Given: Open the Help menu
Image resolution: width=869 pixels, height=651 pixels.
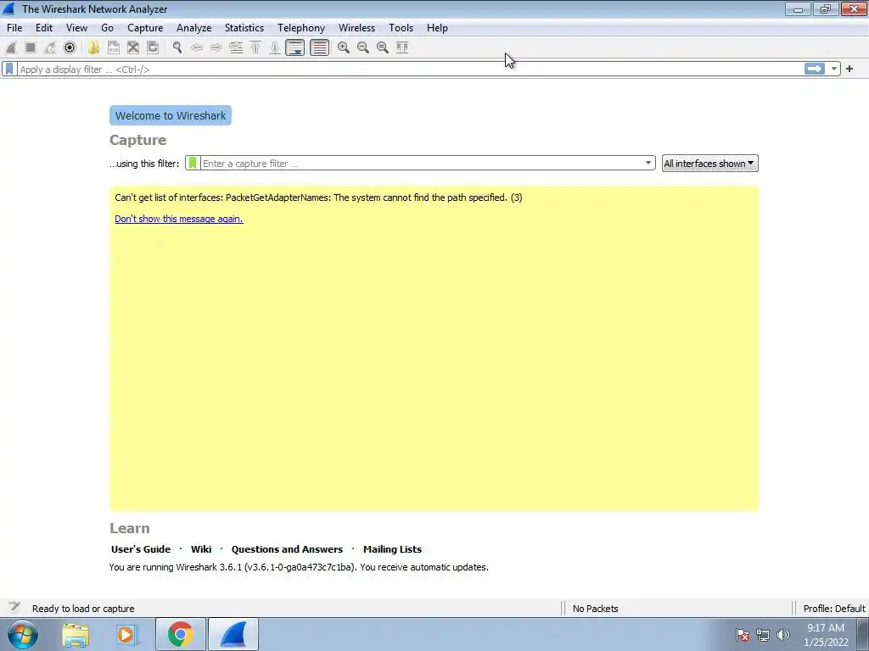Looking at the screenshot, I should coord(437,28).
